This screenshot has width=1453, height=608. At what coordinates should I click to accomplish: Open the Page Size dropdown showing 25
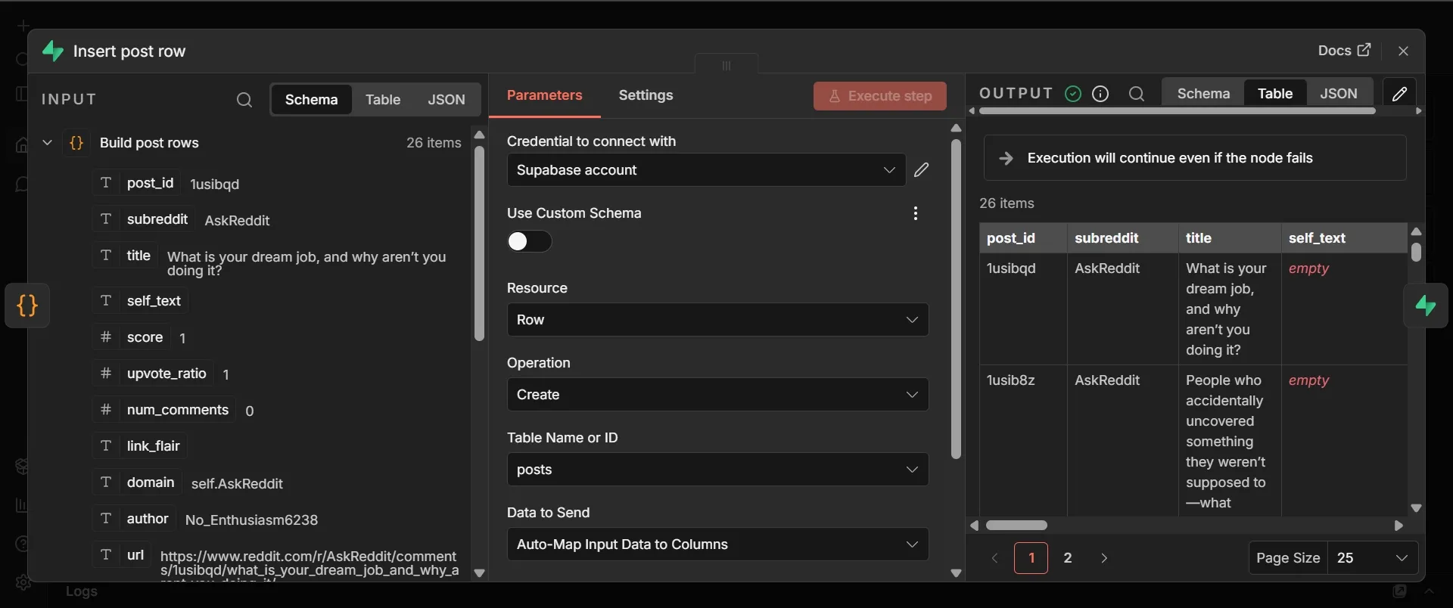pos(1373,558)
